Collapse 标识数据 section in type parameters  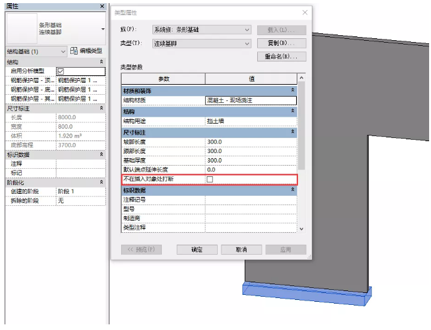[x=293, y=189]
